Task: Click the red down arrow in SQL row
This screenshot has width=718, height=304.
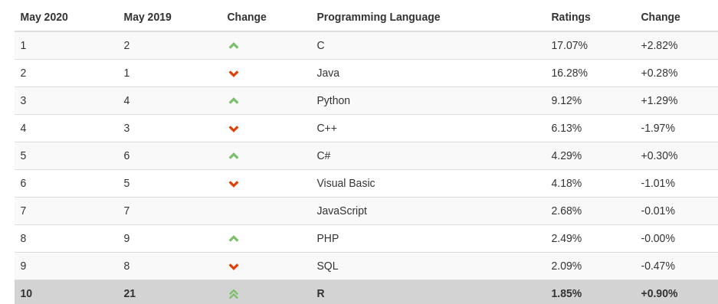Action: click(234, 266)
